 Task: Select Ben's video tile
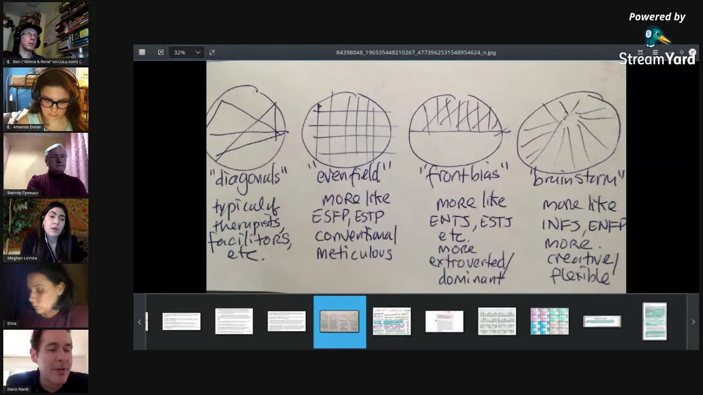pyautogui.click(x=46, y=33)
